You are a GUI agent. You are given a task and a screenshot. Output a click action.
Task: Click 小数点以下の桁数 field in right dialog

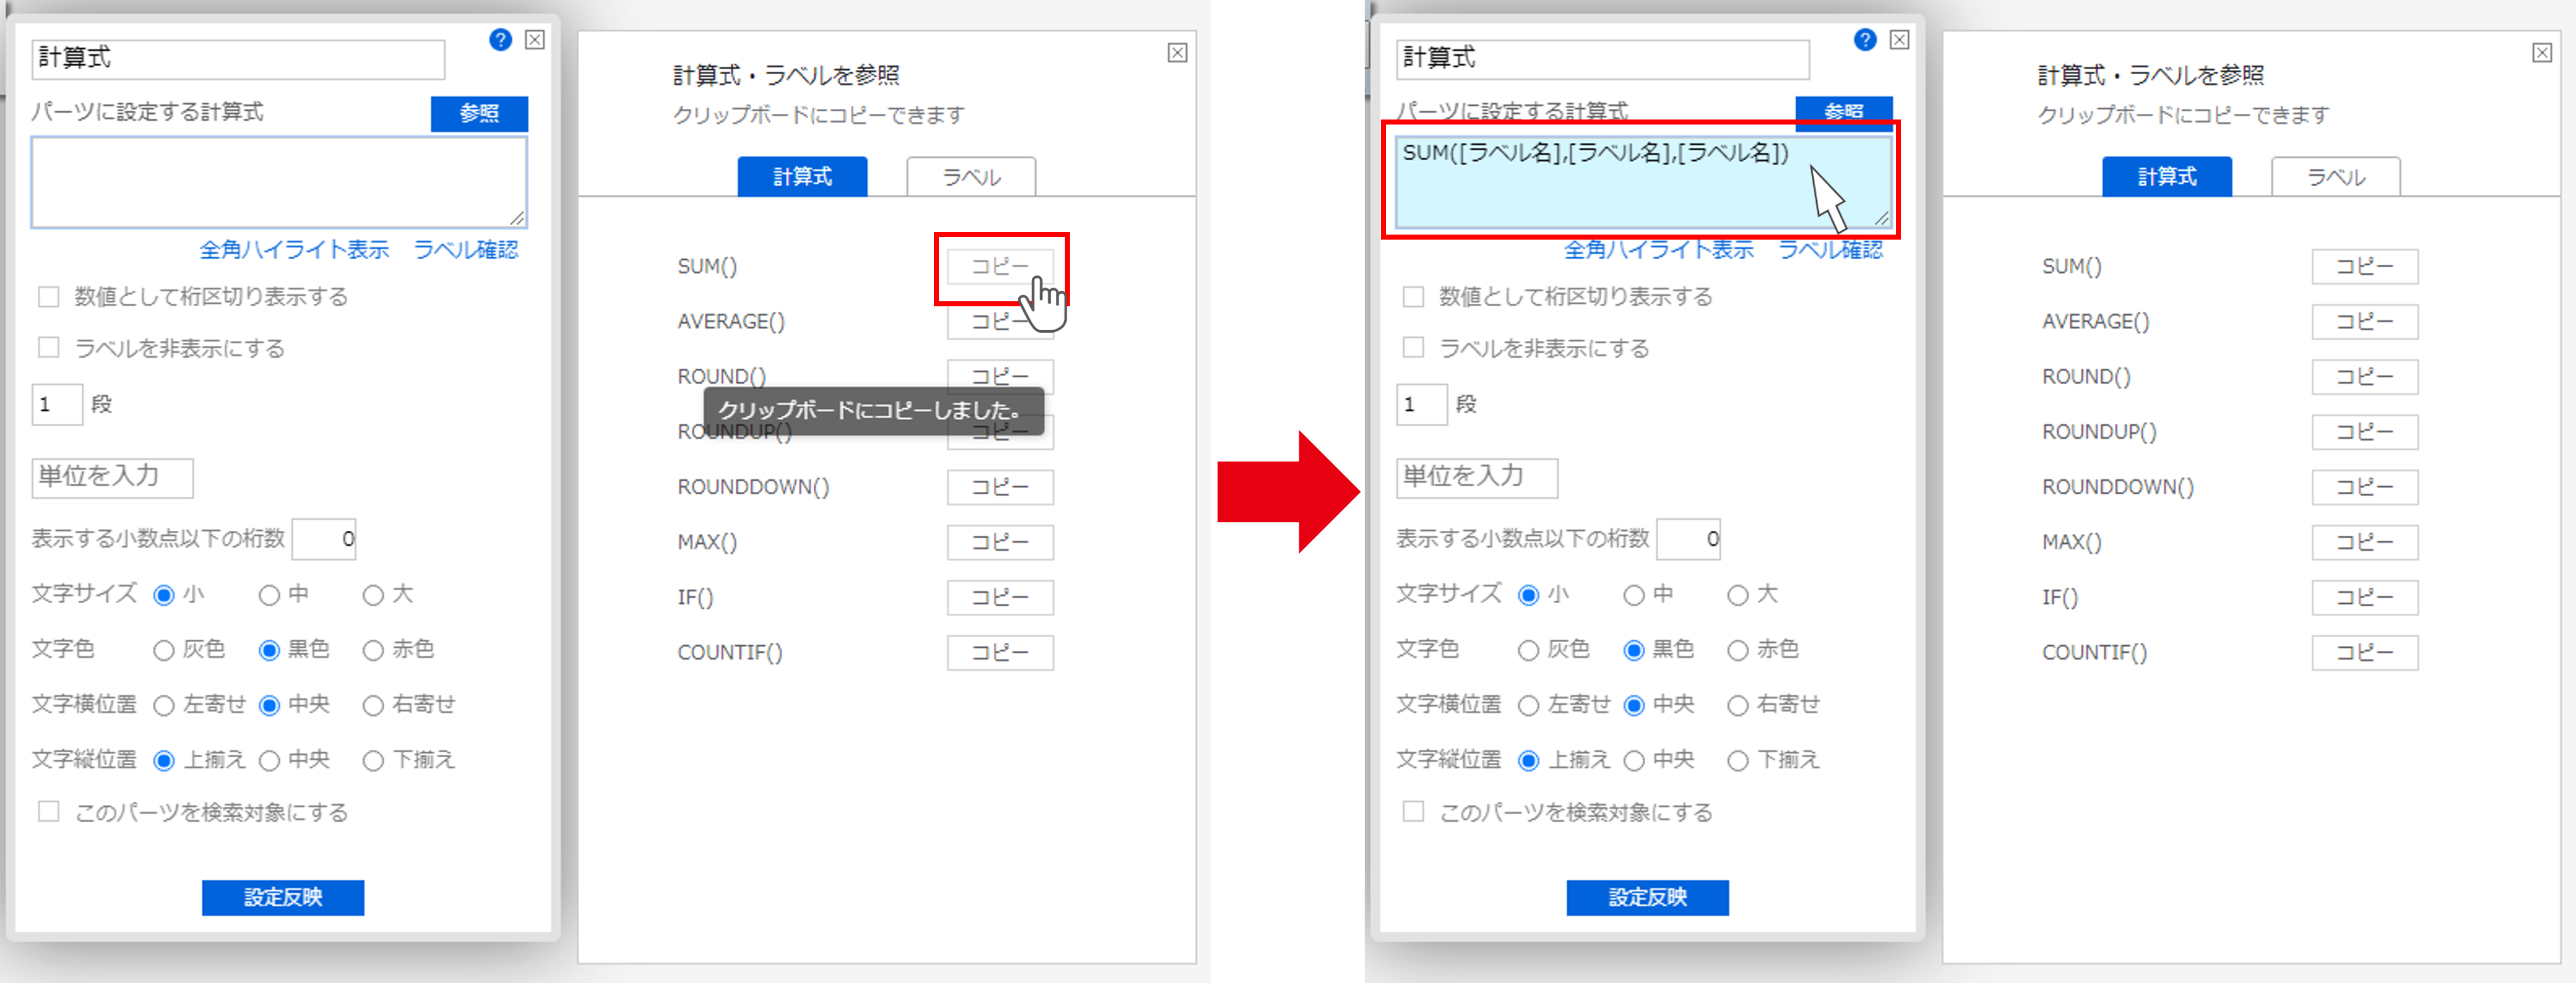(x=1688, y=539)
